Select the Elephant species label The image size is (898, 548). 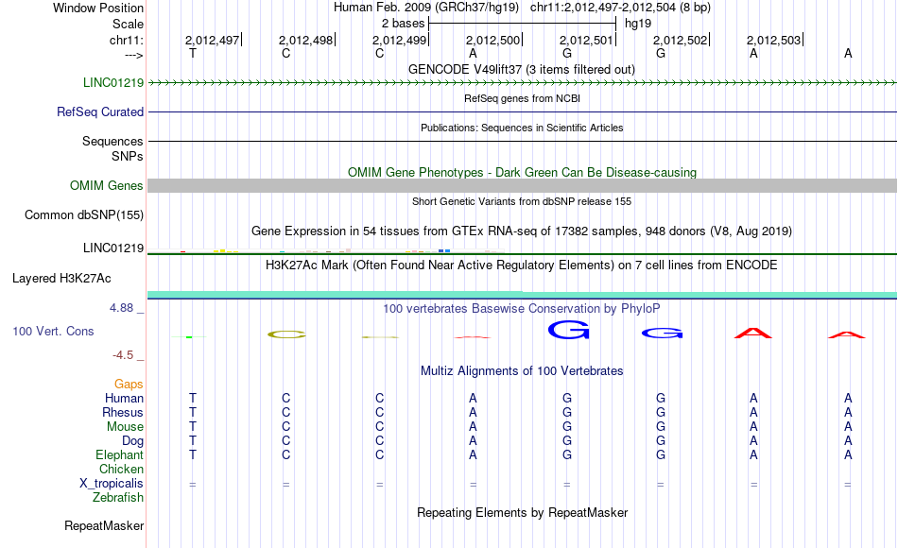click(x=119, y=454)
